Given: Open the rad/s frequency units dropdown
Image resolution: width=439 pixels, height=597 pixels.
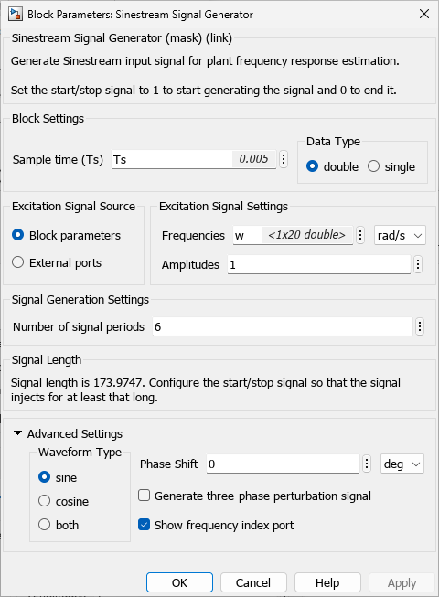Looking at the screenshot, I should (x=400, y=235).
